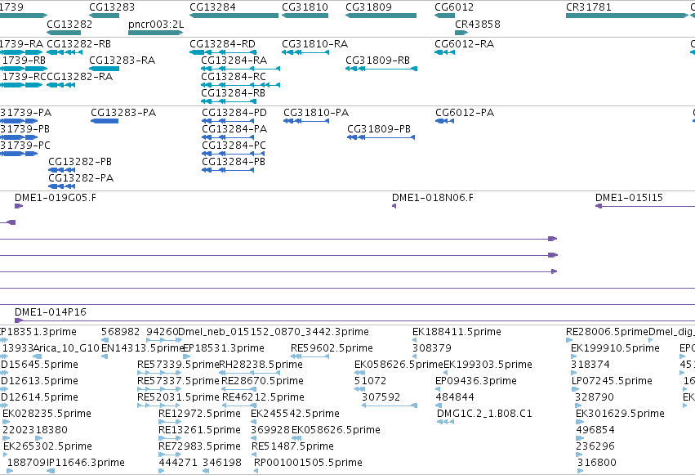Open the pncr003:2L gene feature
Screen dimensions: 695x475
155,33
